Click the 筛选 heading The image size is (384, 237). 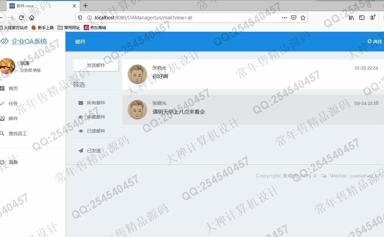point(79,85)
